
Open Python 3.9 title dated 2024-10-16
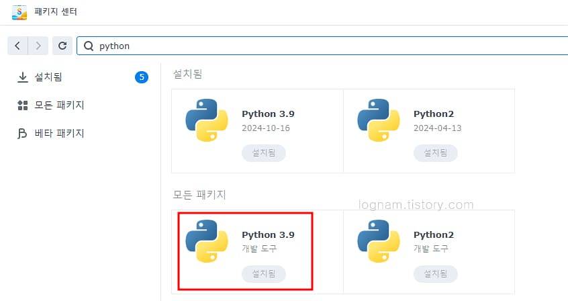coord(268,114)
